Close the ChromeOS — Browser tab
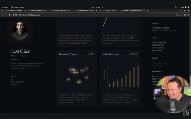191x119 pixels. 25,11
